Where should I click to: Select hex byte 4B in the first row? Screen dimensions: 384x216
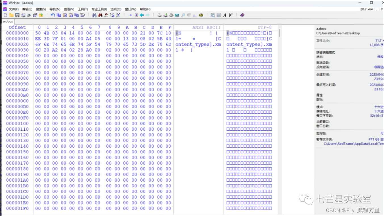tap(47, 33)
